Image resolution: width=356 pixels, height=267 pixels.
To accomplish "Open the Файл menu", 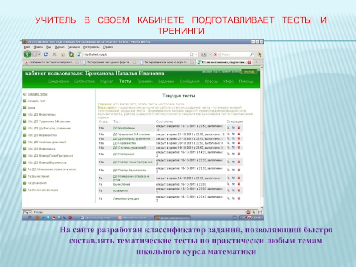I will 27,47.
